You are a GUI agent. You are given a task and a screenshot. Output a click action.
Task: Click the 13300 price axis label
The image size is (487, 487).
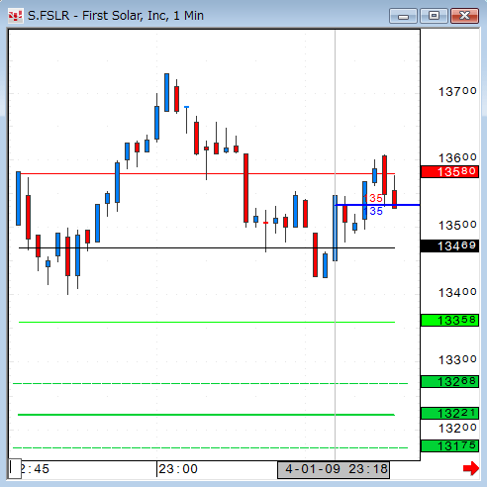pyautogui.click(x=457, y=360)
